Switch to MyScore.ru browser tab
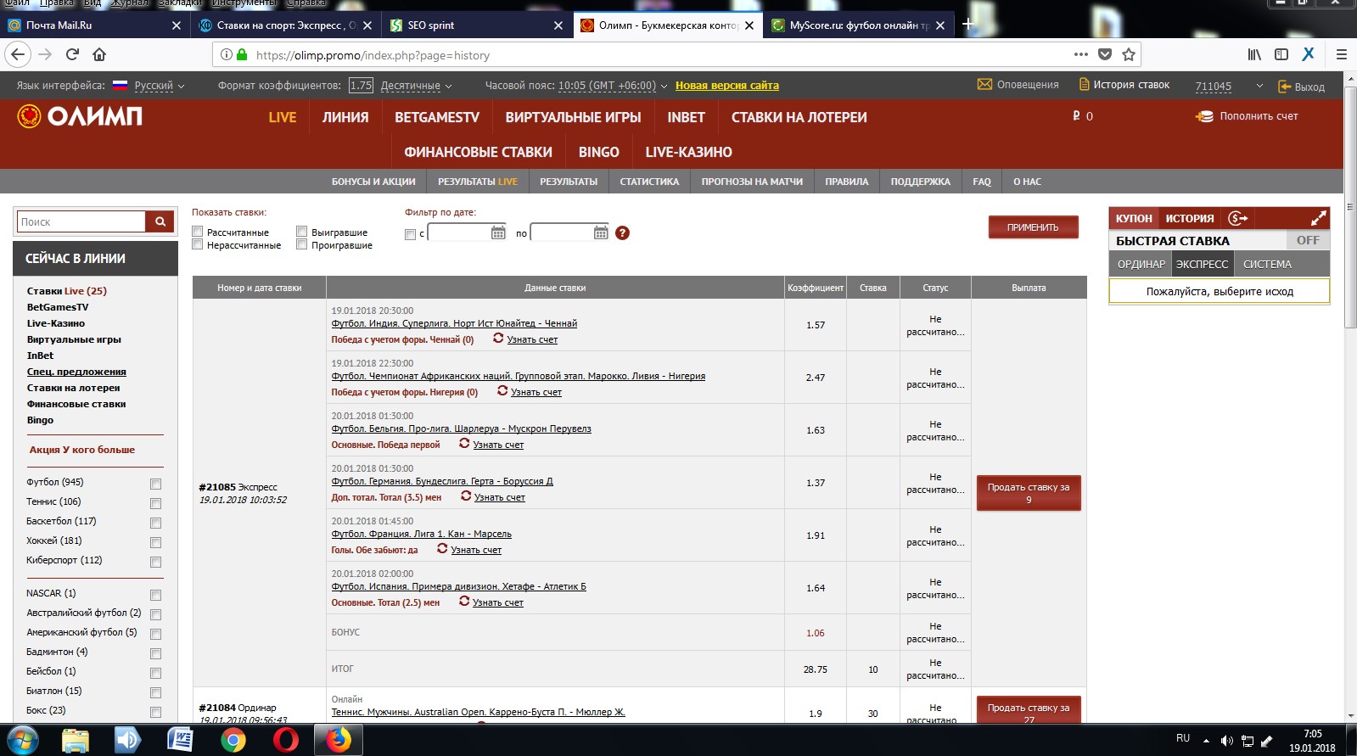The height and width of the screenshot is (756, 1357). 859,25
